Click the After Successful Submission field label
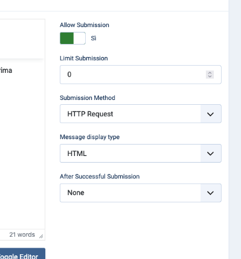Screen dimensions: 241x259 pos(100,176)
